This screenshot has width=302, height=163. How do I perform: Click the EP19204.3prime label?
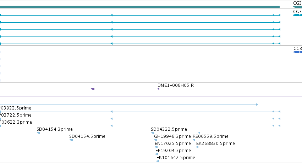(173, 151)
